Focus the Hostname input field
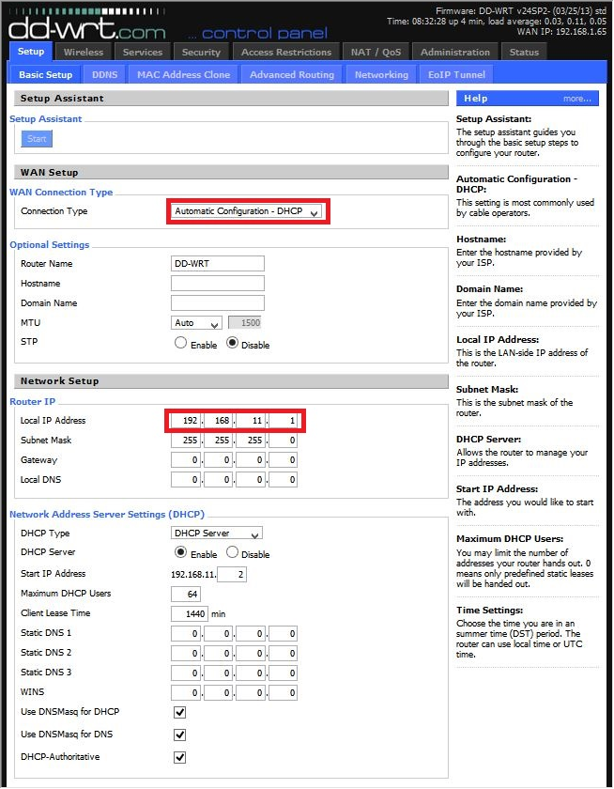 coord(217,284)
